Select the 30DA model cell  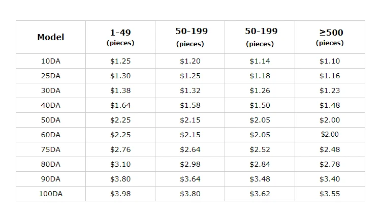(51, 90)
